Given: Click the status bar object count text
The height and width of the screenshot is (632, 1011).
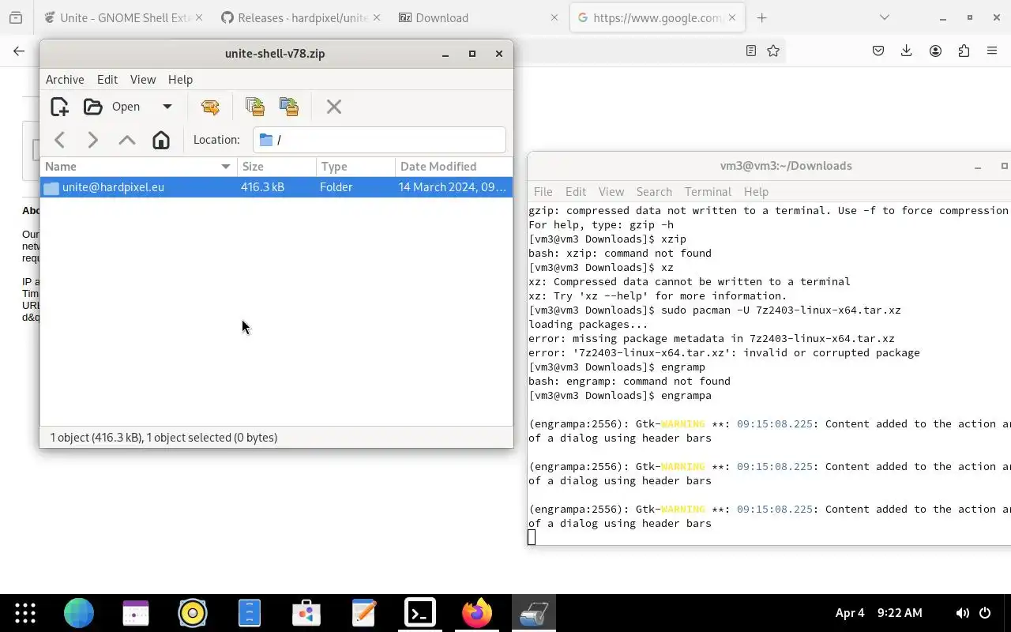Looking at the screenshot, I should coord(163,438).
